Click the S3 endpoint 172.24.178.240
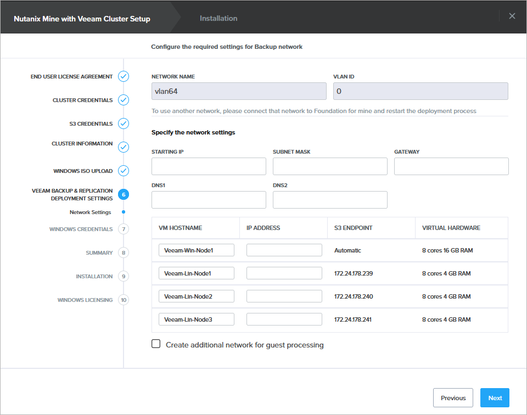Screen dimensions: 527x415 coord(354,296)
